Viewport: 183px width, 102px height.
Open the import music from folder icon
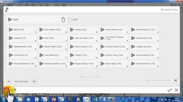[7, 90]
